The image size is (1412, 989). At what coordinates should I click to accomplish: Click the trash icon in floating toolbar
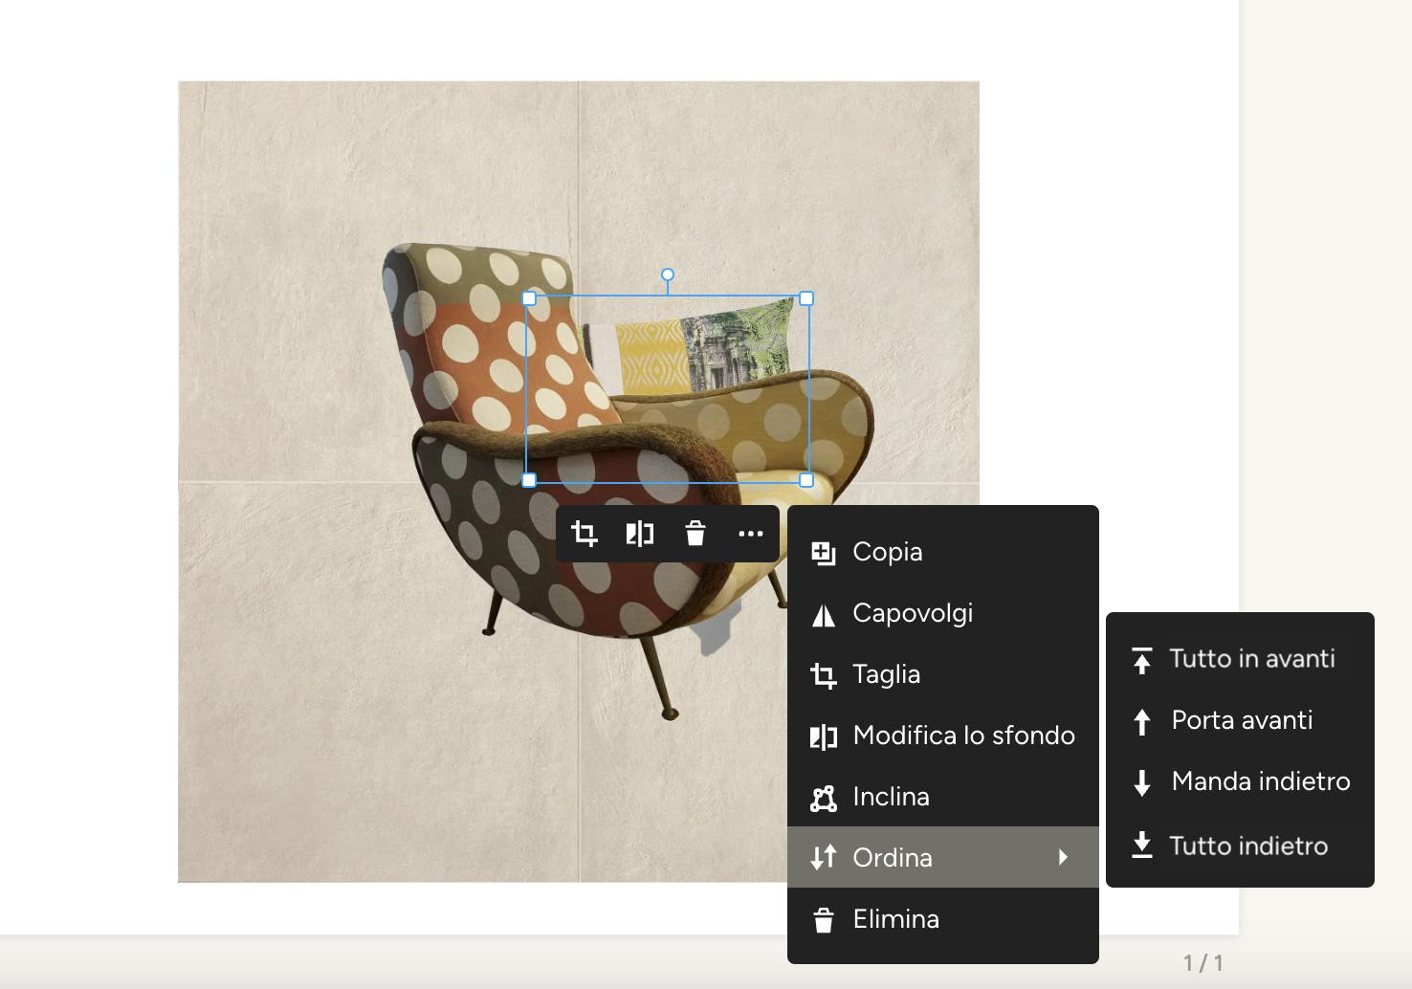(695, 534)
